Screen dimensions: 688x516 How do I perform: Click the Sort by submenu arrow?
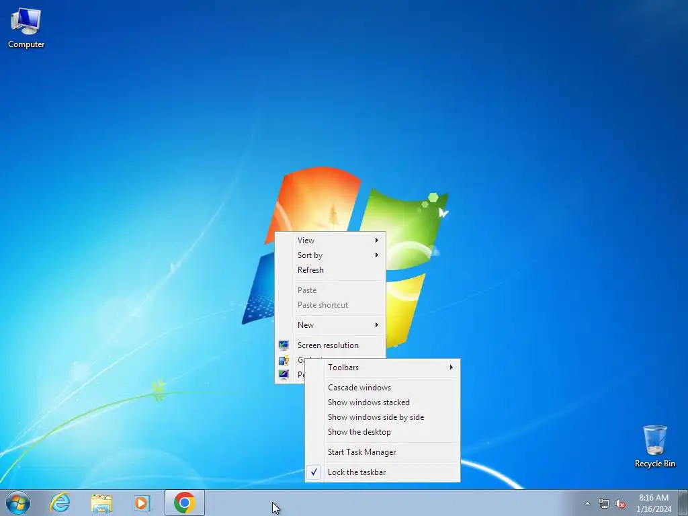click(x=376, y=255)
